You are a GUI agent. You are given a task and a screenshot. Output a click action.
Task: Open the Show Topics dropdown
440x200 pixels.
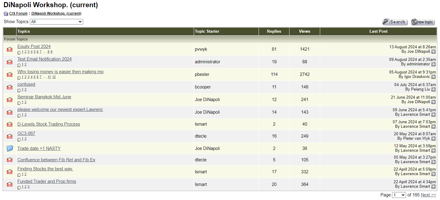coord(56,22)
